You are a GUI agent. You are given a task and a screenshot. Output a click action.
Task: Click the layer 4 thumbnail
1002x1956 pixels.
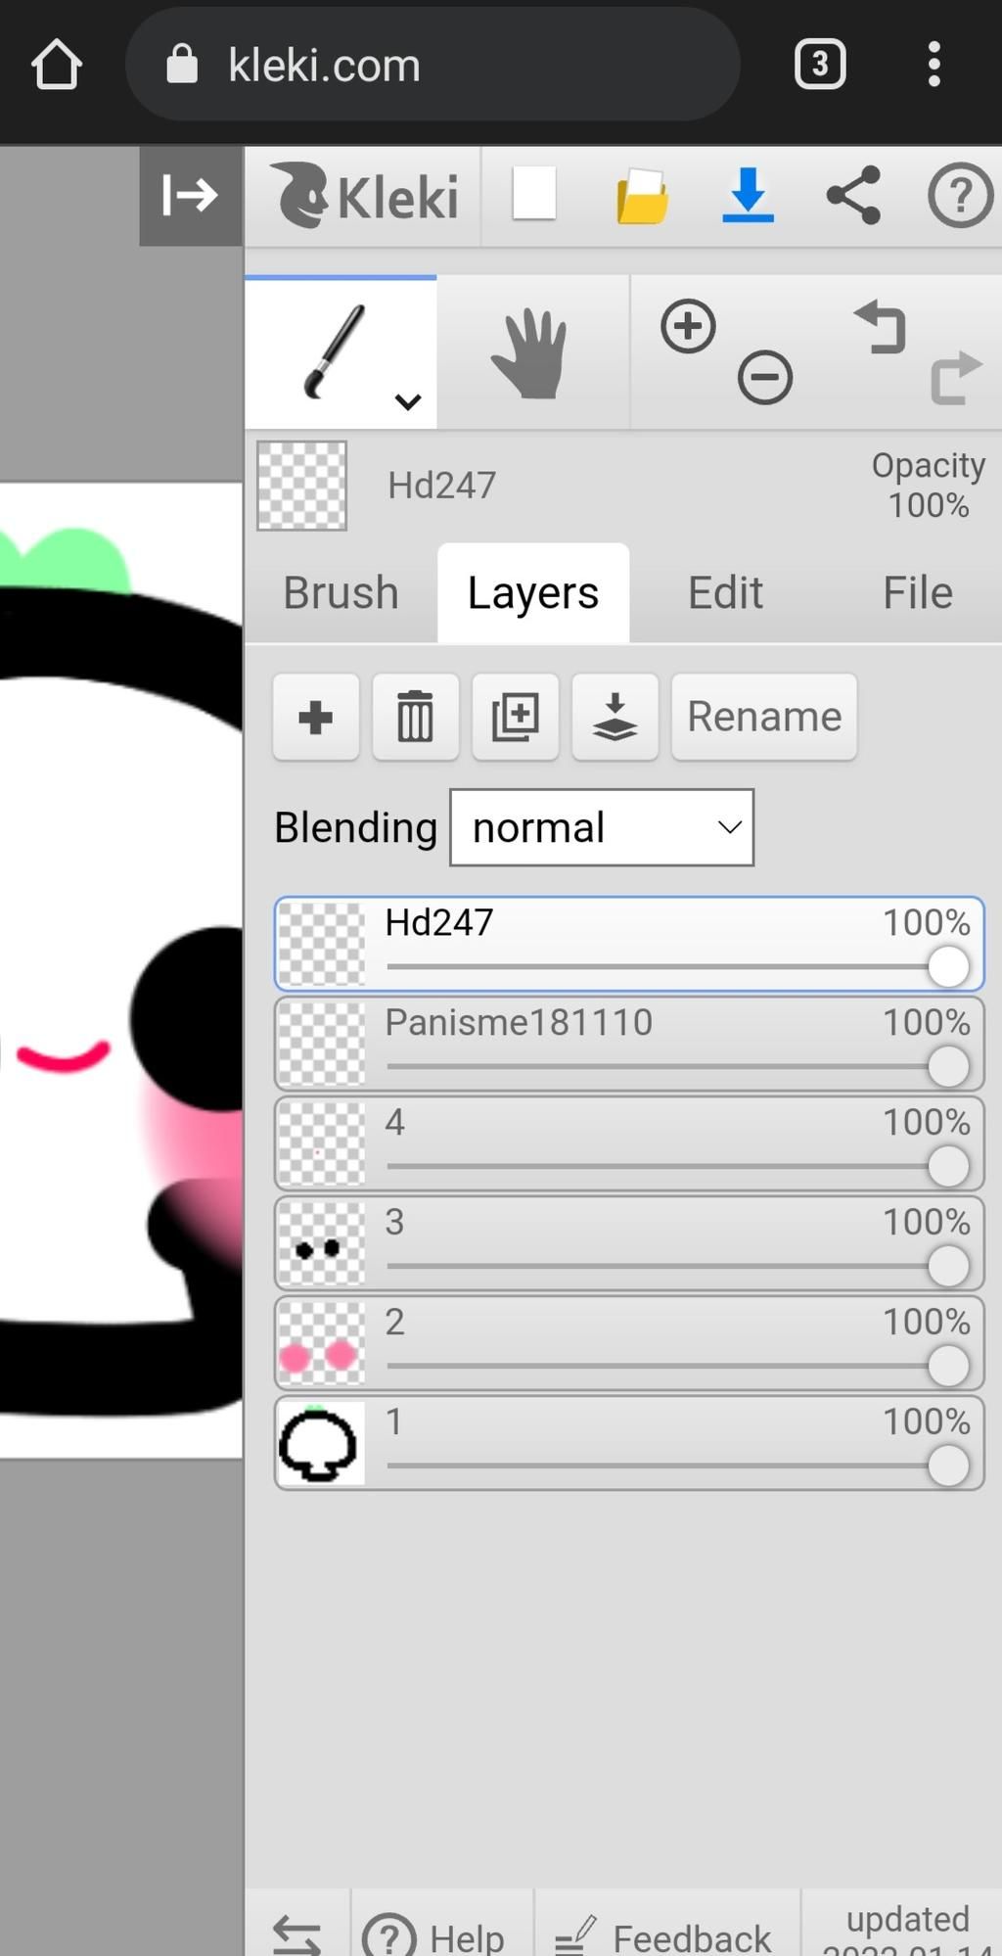pyautogui.click(x=321, y=1143)
